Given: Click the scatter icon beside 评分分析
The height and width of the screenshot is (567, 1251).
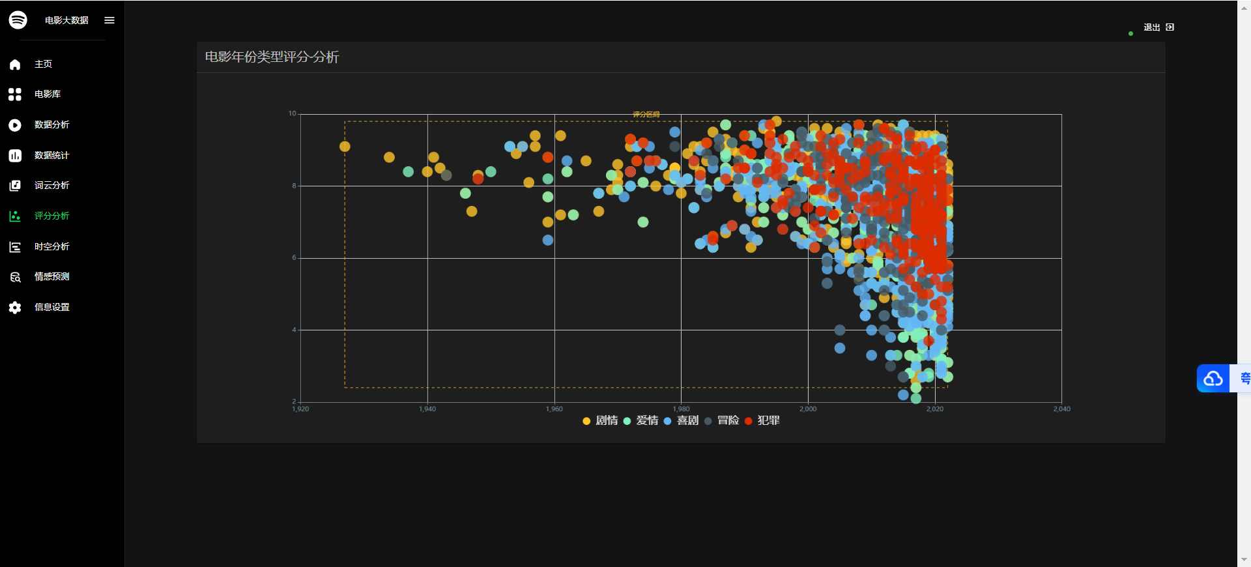Looking at the screenshot, I should (x=15, y=216).
